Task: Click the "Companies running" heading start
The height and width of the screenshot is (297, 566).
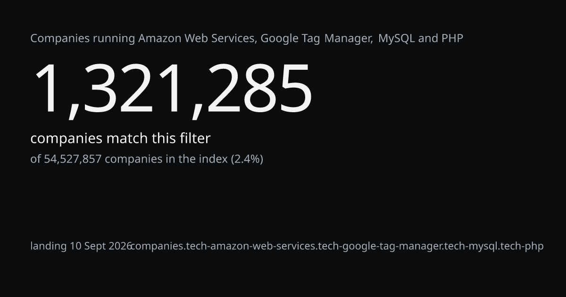Action: pos(83,39)
